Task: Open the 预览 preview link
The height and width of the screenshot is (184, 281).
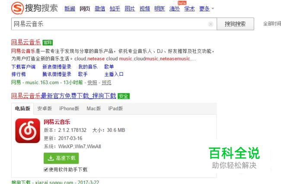Action: (106, 82)
